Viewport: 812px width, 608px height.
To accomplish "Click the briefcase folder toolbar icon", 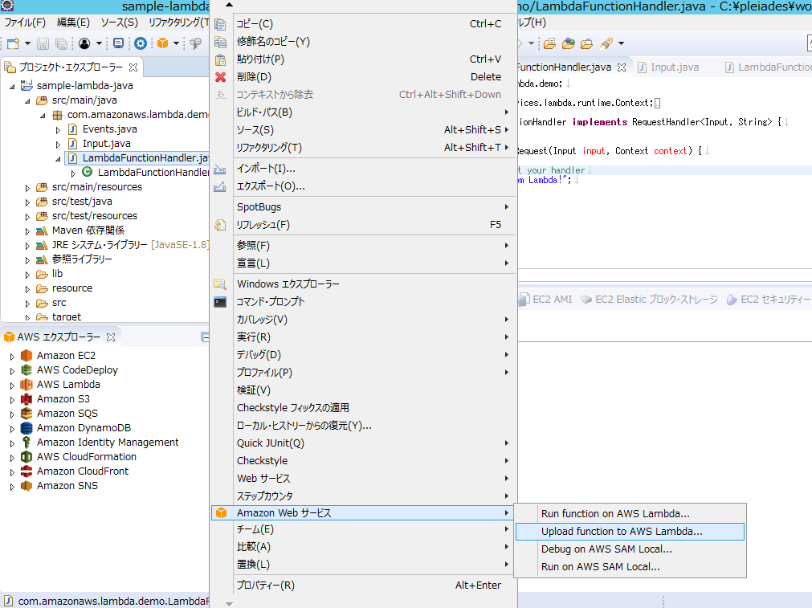I will tap(587, 43).
